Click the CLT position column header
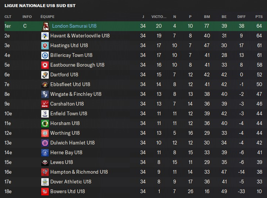267x198 pixels. (8, 16)
